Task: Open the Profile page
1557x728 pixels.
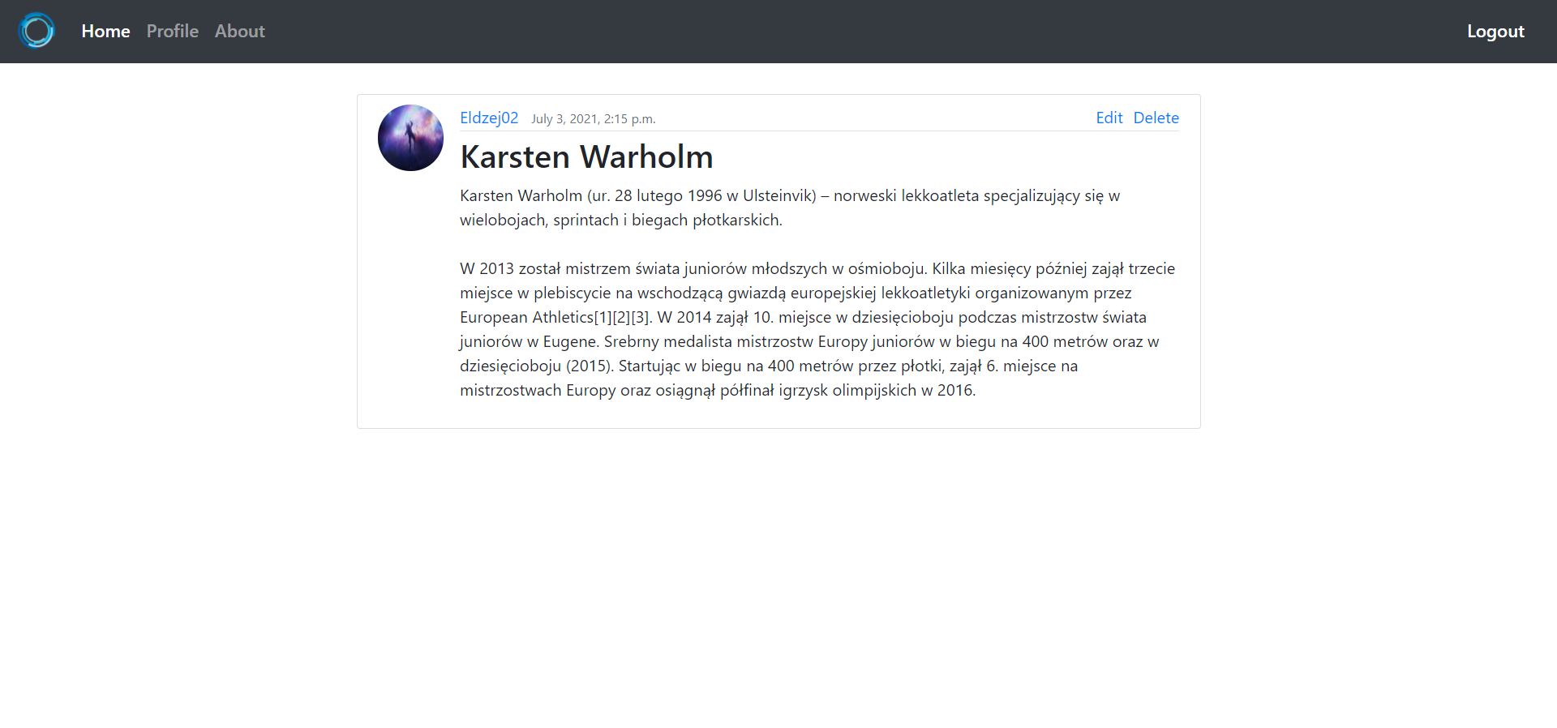Action: coord(172,31)
